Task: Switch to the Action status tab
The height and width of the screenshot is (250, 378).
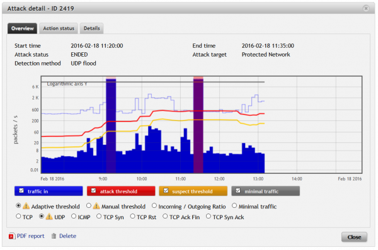Action: 59,28
